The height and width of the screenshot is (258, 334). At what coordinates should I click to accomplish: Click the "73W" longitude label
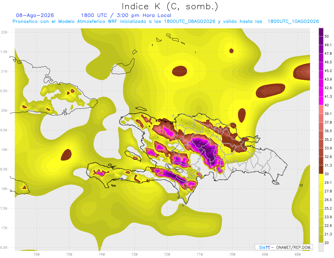point(134,254)
